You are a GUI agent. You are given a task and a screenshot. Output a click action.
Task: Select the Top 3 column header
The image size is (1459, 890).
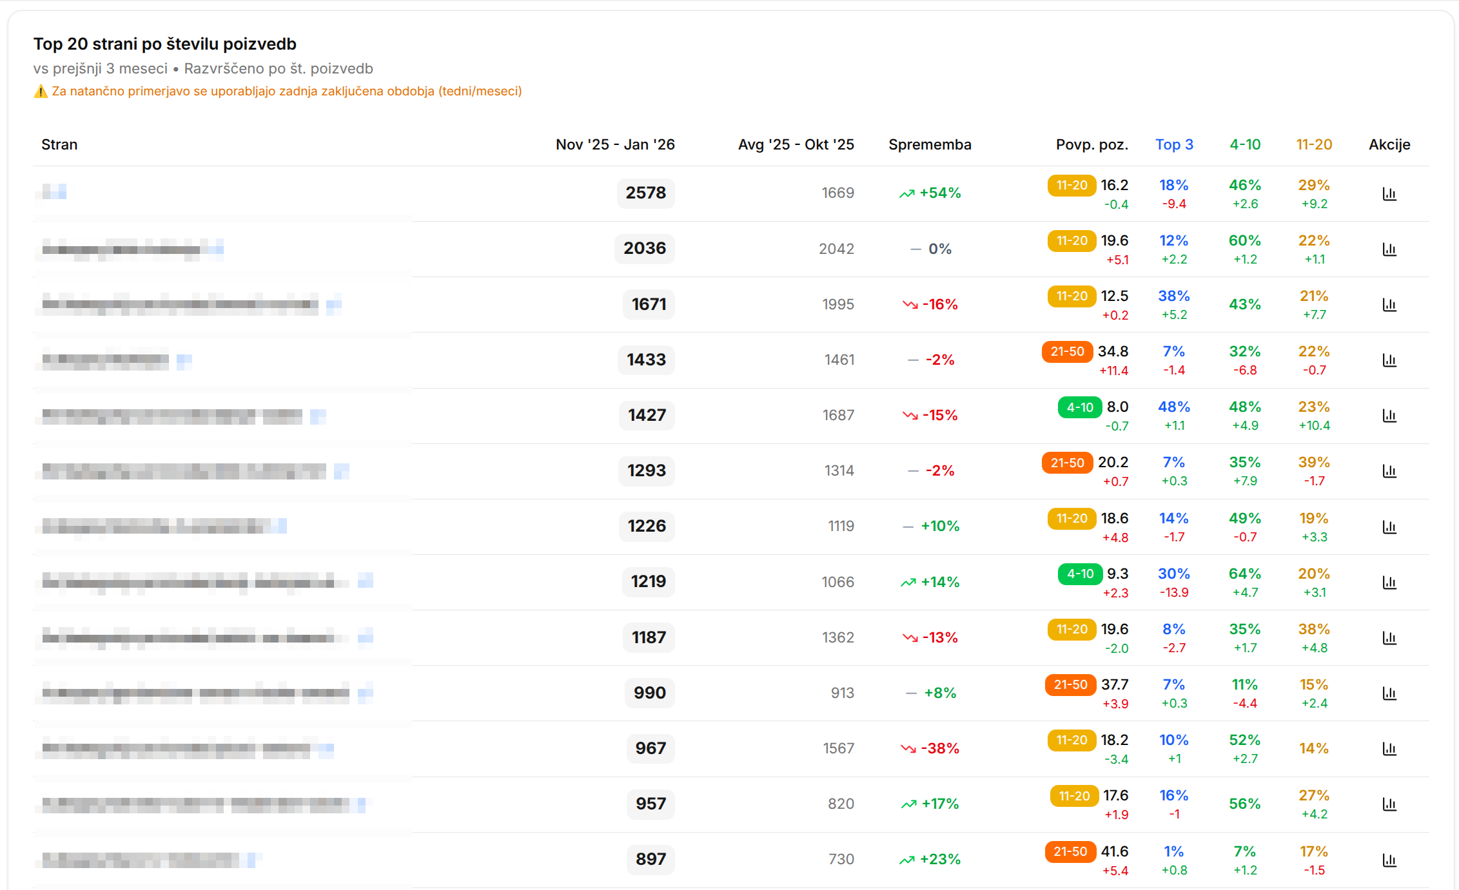1174,144
